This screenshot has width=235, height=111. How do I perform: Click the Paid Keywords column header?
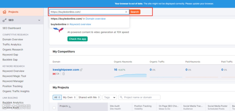coord(193,62)
